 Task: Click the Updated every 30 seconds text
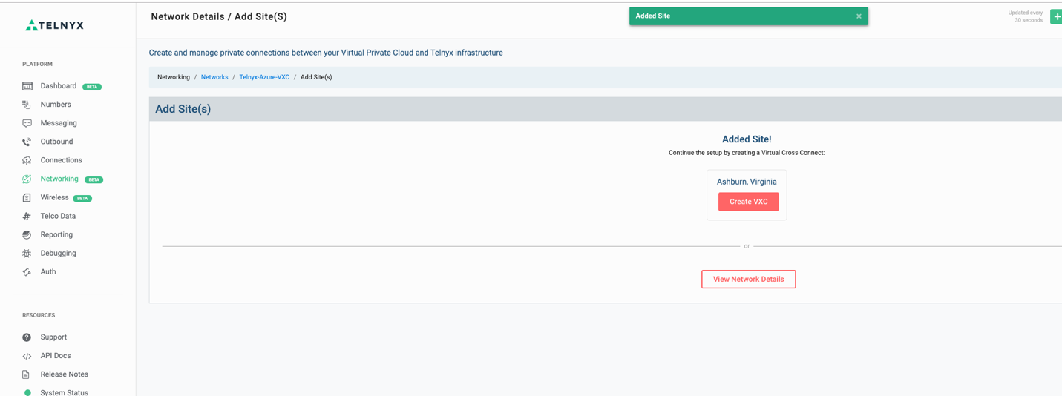[1025, 16]
